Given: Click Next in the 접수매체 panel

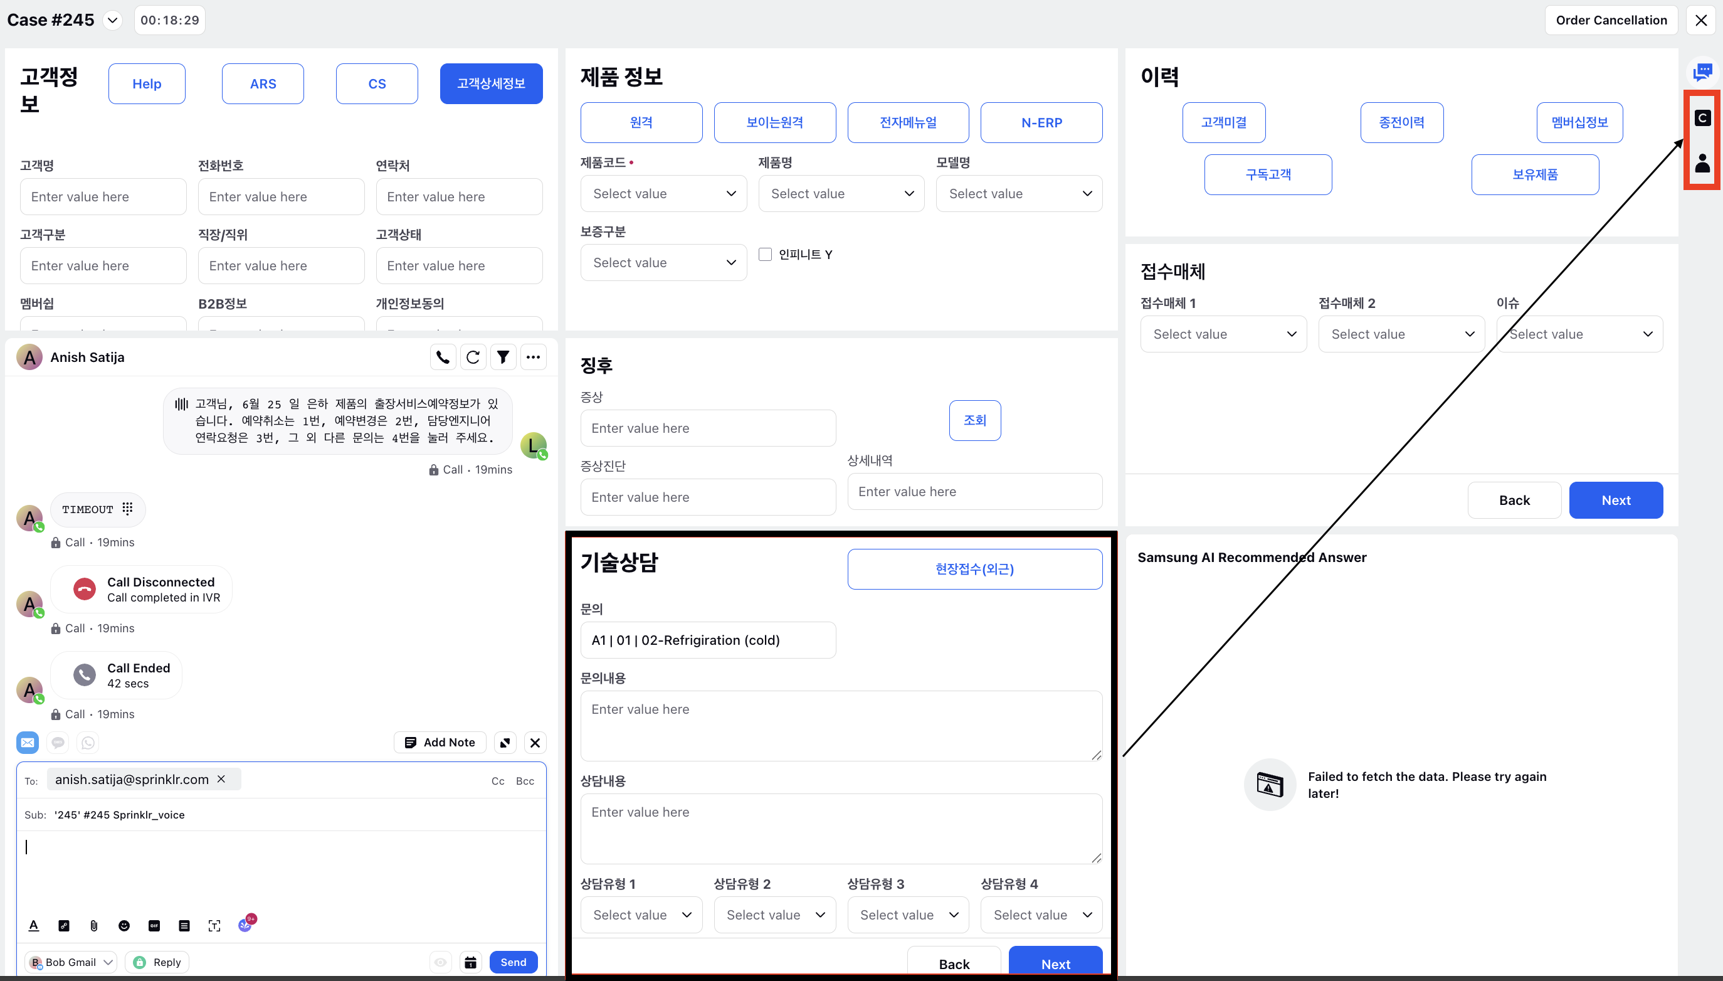Looking at the screenshot, I should pyautogui.click(x=1616, y=500).
